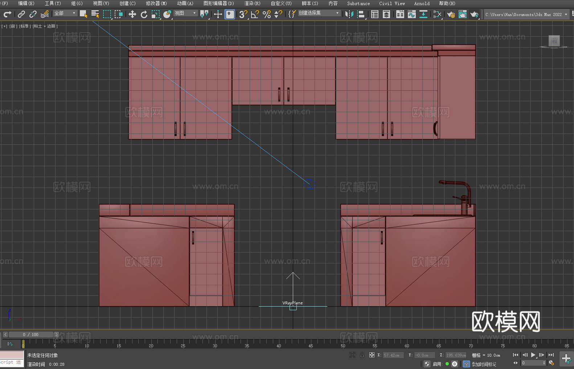
Task: Open Time Configuration clock icon
Action: 552,363
